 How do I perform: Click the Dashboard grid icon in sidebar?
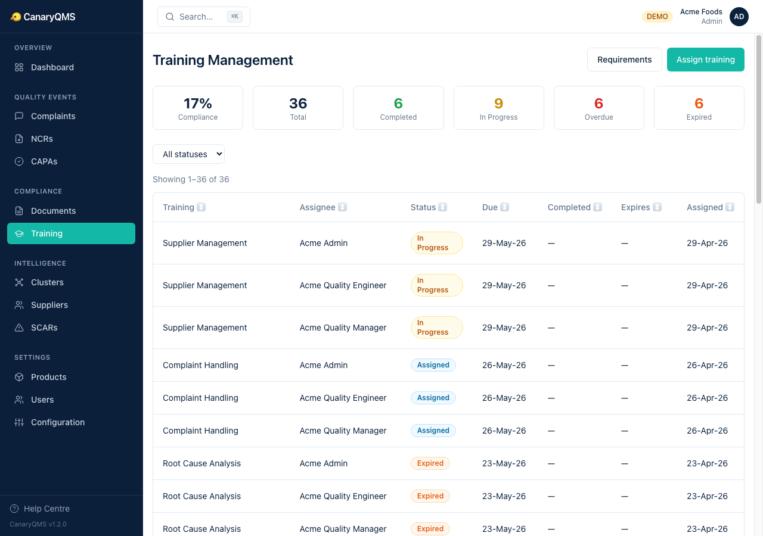coord(19,67)
